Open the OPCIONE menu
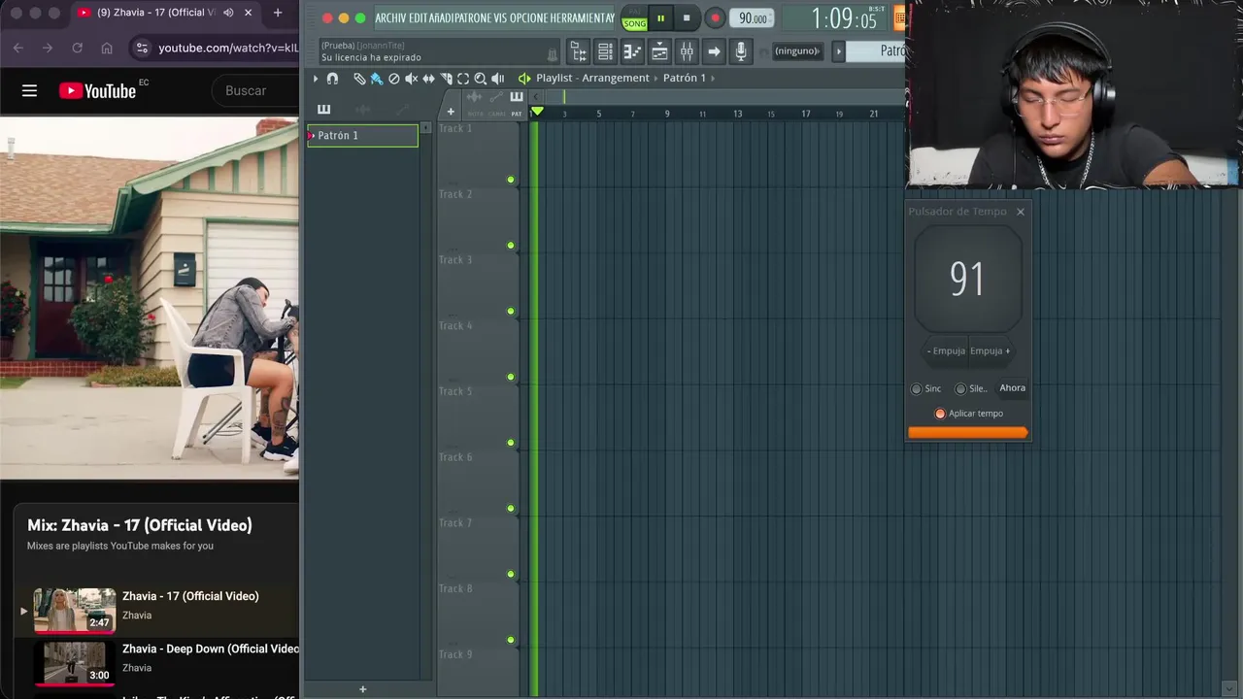 [x=530, y=18]
